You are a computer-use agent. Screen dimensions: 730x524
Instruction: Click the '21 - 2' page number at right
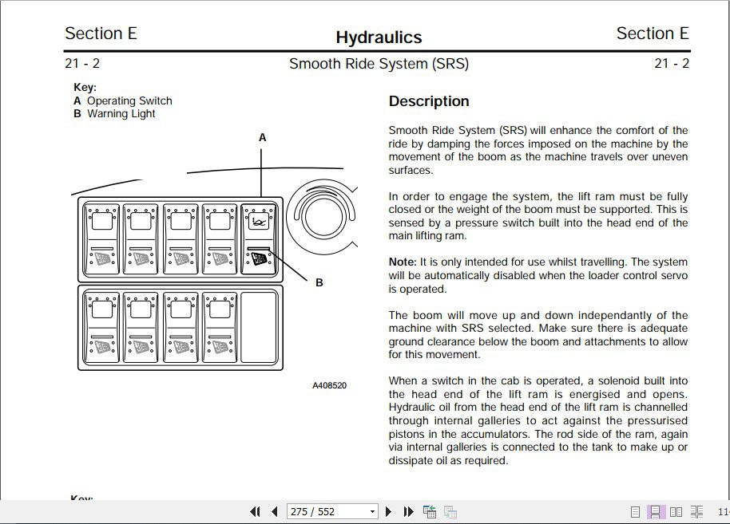(672, 63)
